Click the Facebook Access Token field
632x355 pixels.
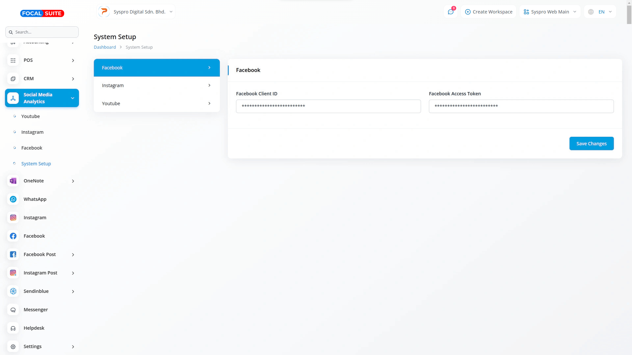521,106
